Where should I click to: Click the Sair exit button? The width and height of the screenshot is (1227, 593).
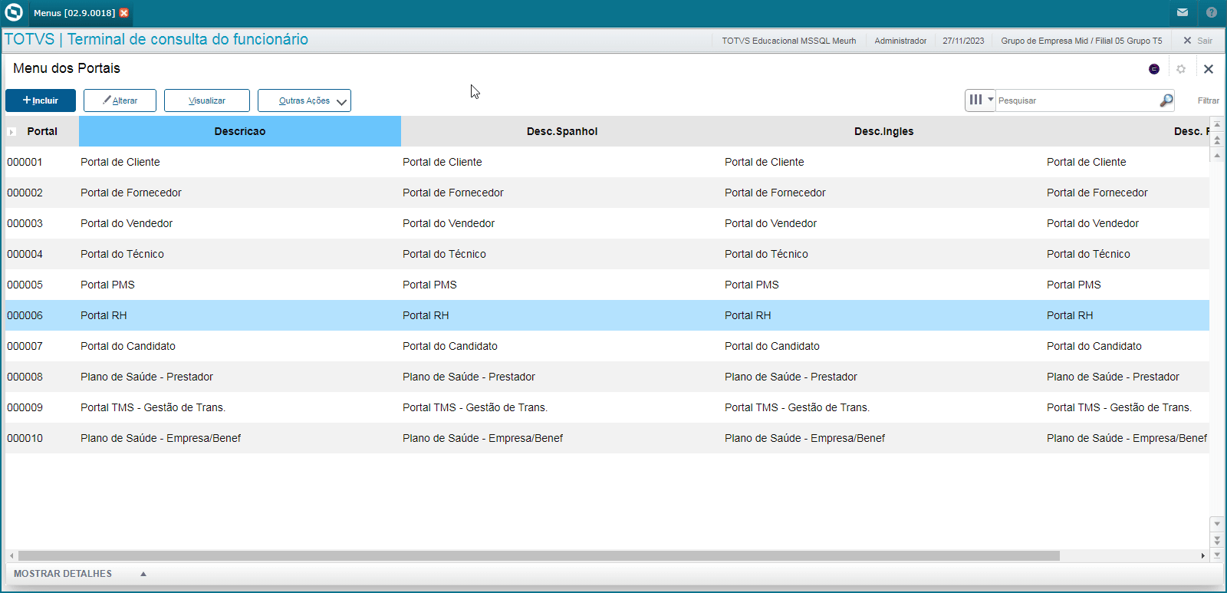click(1198, 41)
